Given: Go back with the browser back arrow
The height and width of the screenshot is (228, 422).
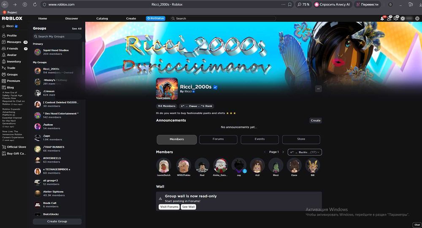Looking at the screenshot, I should click(x=5, y=5).
